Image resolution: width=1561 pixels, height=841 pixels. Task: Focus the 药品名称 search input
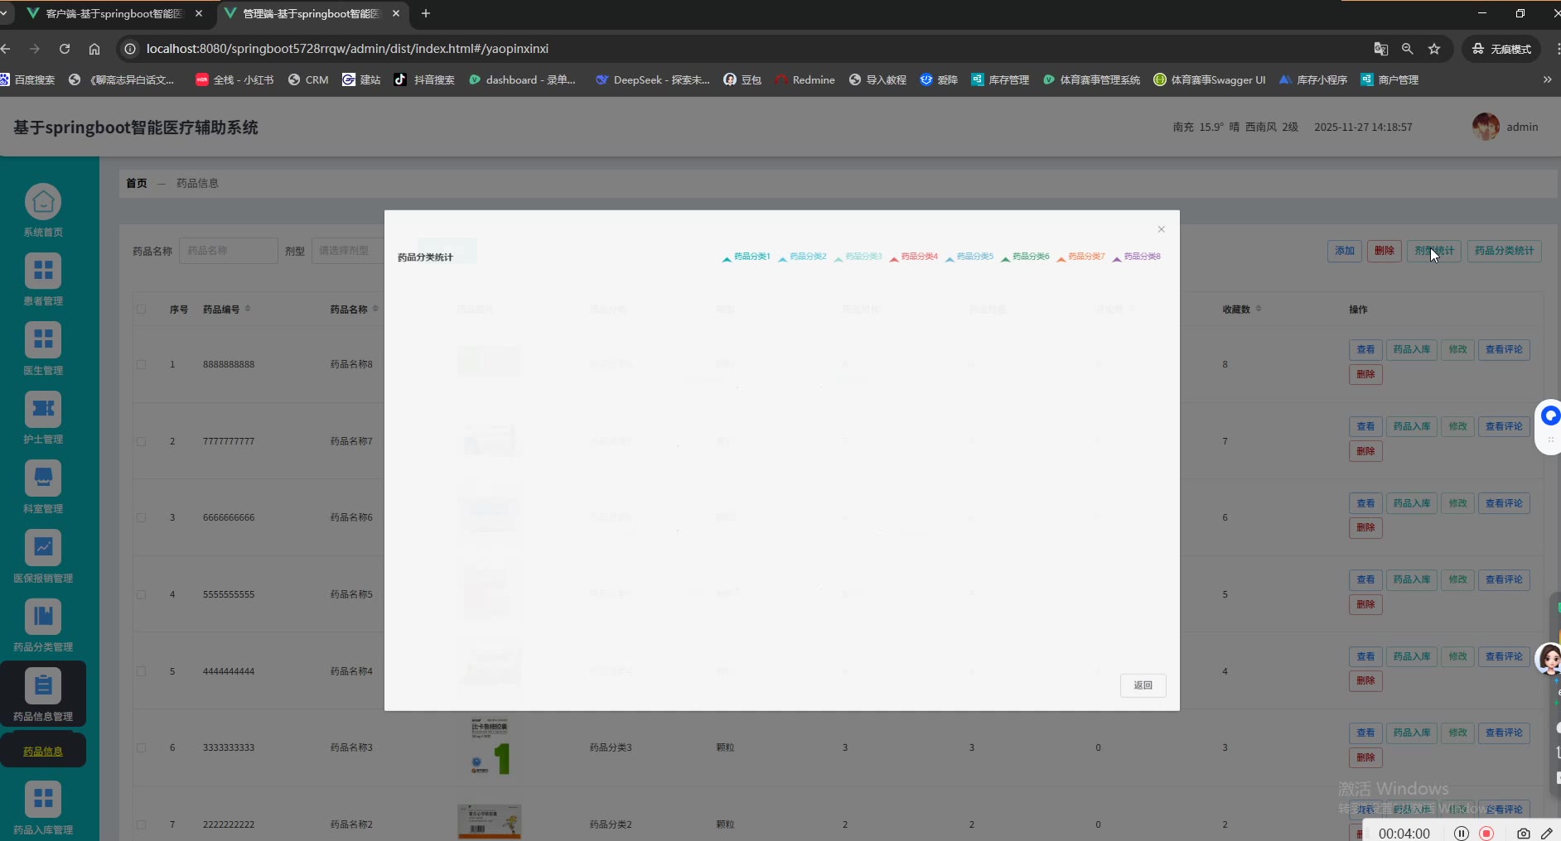tap(229, 251)
